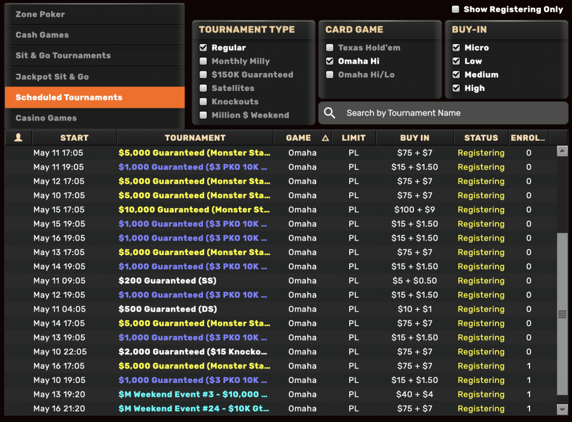
Task: Click the scrollbar down arrow
Action: [x=562, y=409]
